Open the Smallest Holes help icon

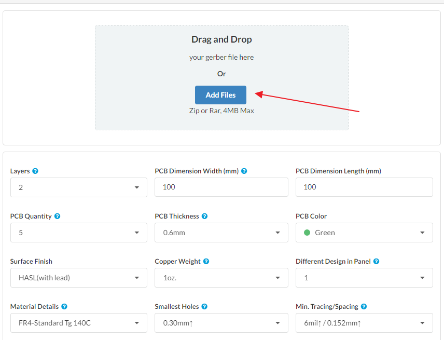(x=204, y=307)
